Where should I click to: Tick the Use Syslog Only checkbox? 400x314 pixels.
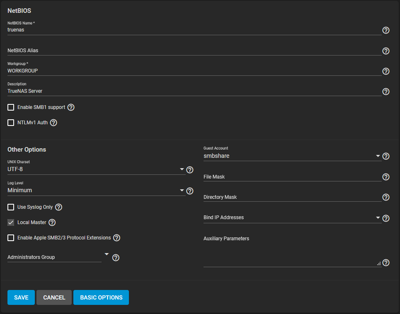pyautogui.click(x=11, y=207)
